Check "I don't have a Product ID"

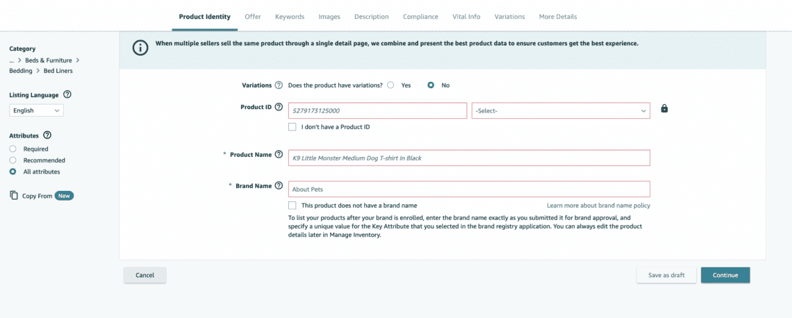click(292, 127)
